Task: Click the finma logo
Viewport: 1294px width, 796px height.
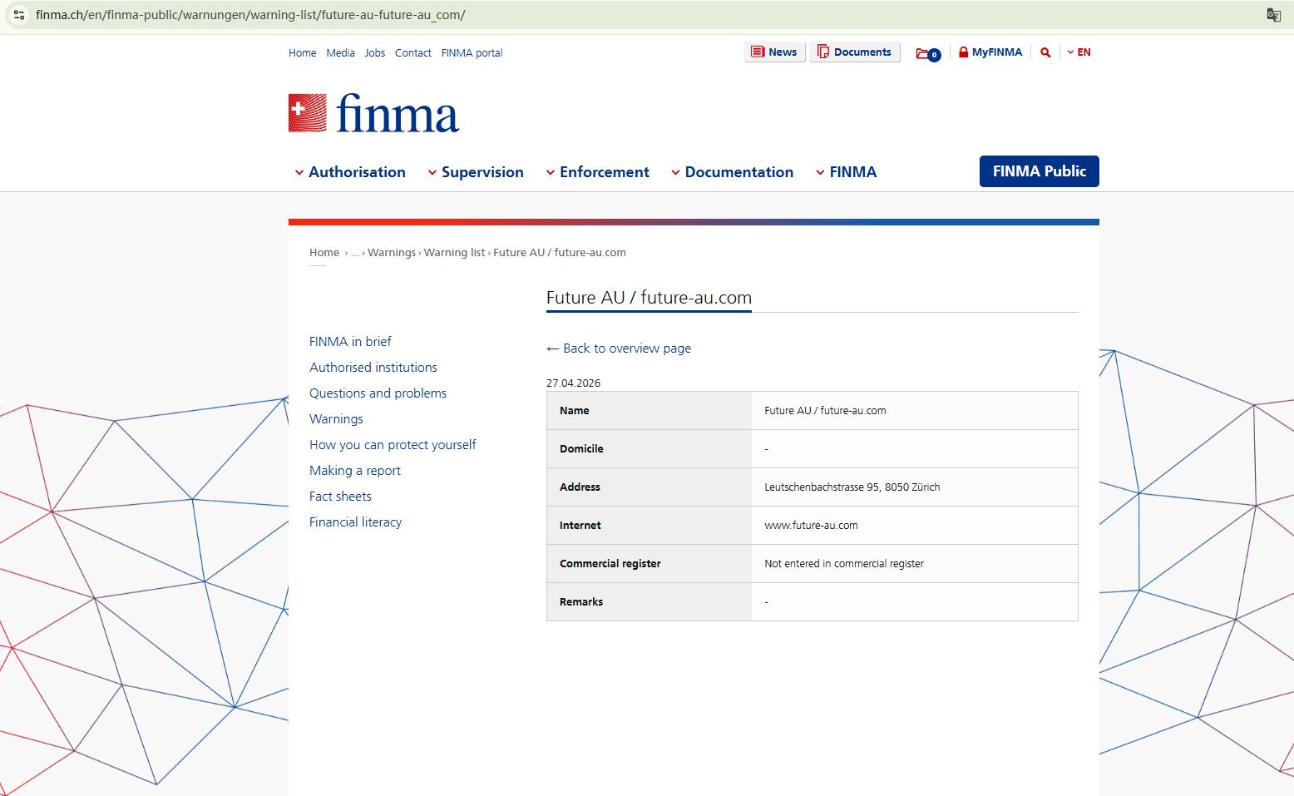Action: [373, 113]
